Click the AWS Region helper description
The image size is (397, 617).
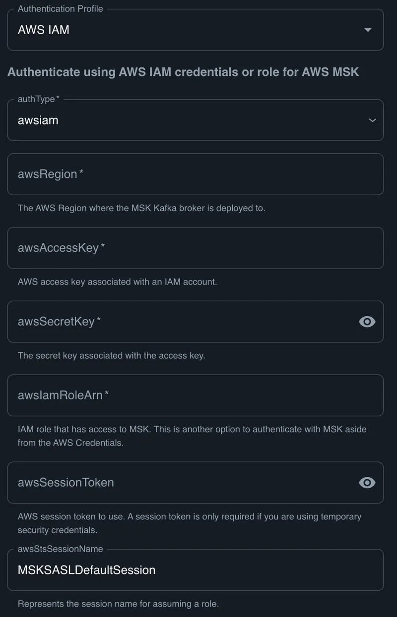(x=141, y=208)
